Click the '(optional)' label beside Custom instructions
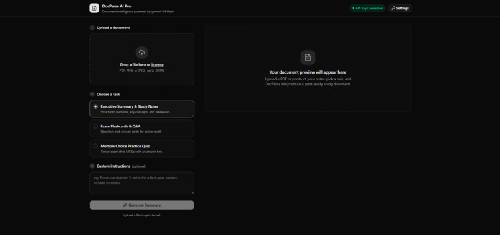The height and width of the screenshot is (235, 500). (x=139, y=166)
